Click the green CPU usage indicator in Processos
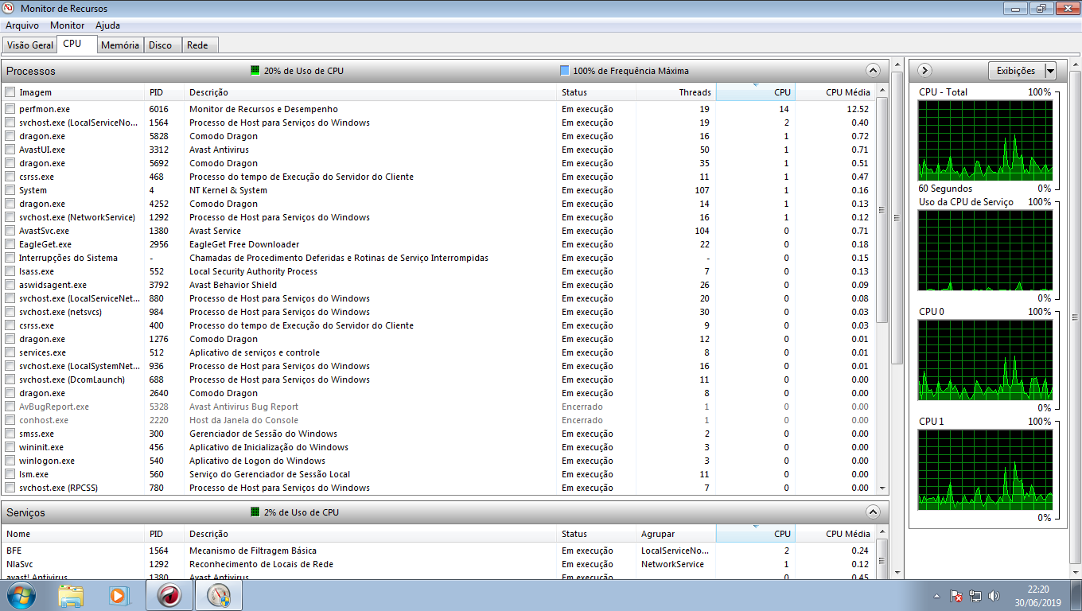1082x611 pixels. pos(255,71)
